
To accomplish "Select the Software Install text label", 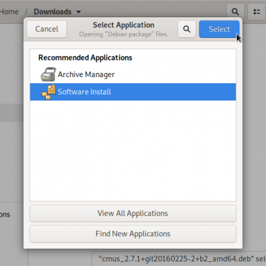I will pyautogui.click(x=84, y=92).
